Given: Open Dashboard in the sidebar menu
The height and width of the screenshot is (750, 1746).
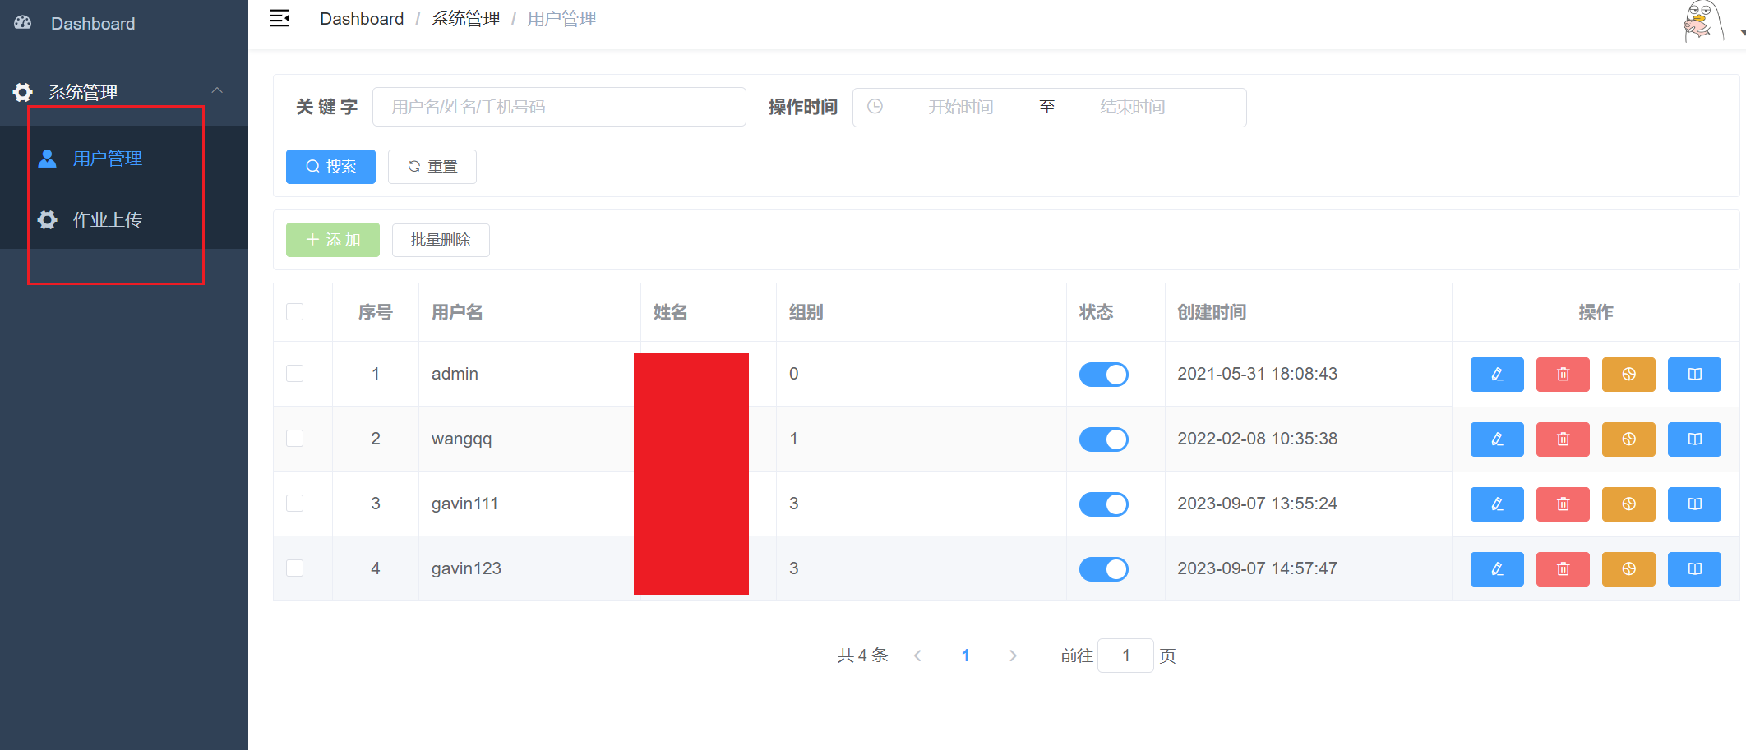Looking at the screenshot, I should coord(92,24).
